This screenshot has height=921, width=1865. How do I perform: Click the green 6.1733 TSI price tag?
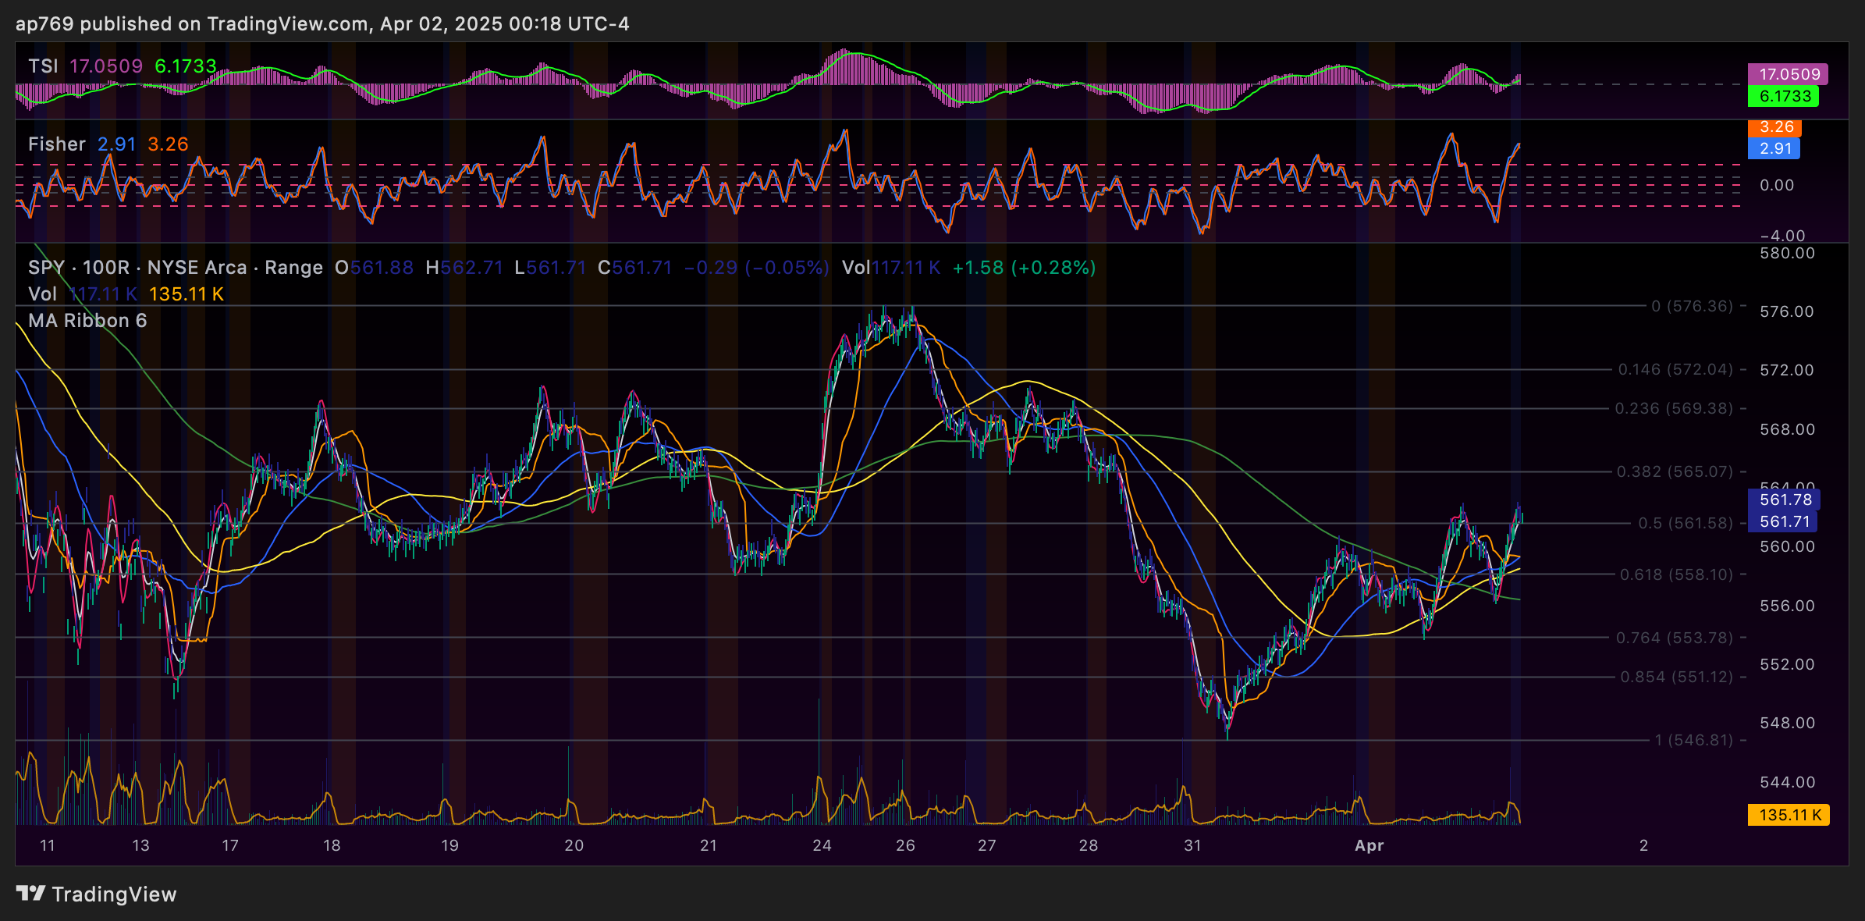tap(1784, 96)
